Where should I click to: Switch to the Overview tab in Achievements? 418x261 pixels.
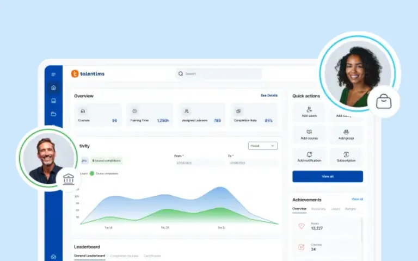coord(299,209)
